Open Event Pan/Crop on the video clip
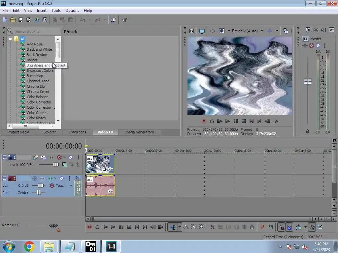Screen dimensions: 338x253 tap(104, 169)
